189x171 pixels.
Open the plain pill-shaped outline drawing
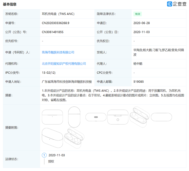click(x=161, y=117)
